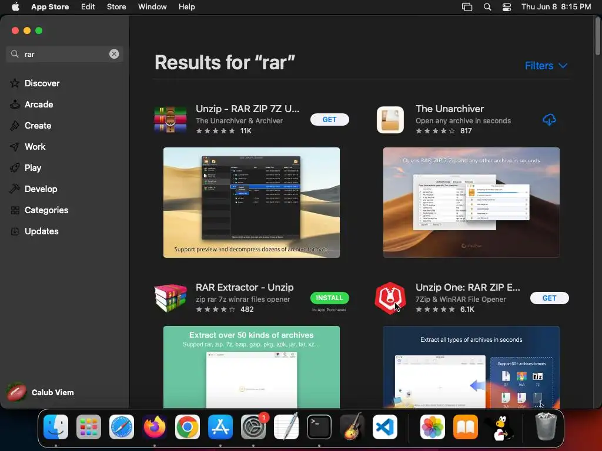The height and width of the screenshot is (451, 602).
Task: Click the search field containing rar
Action: pos(65,54)
